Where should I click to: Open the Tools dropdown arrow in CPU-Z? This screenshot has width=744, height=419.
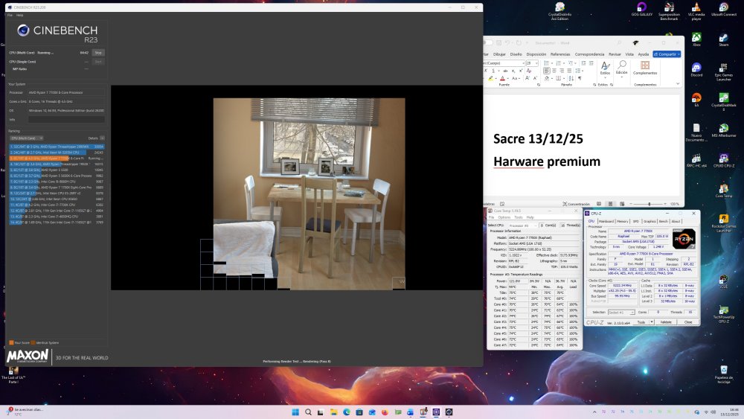[x=652, y=322]
